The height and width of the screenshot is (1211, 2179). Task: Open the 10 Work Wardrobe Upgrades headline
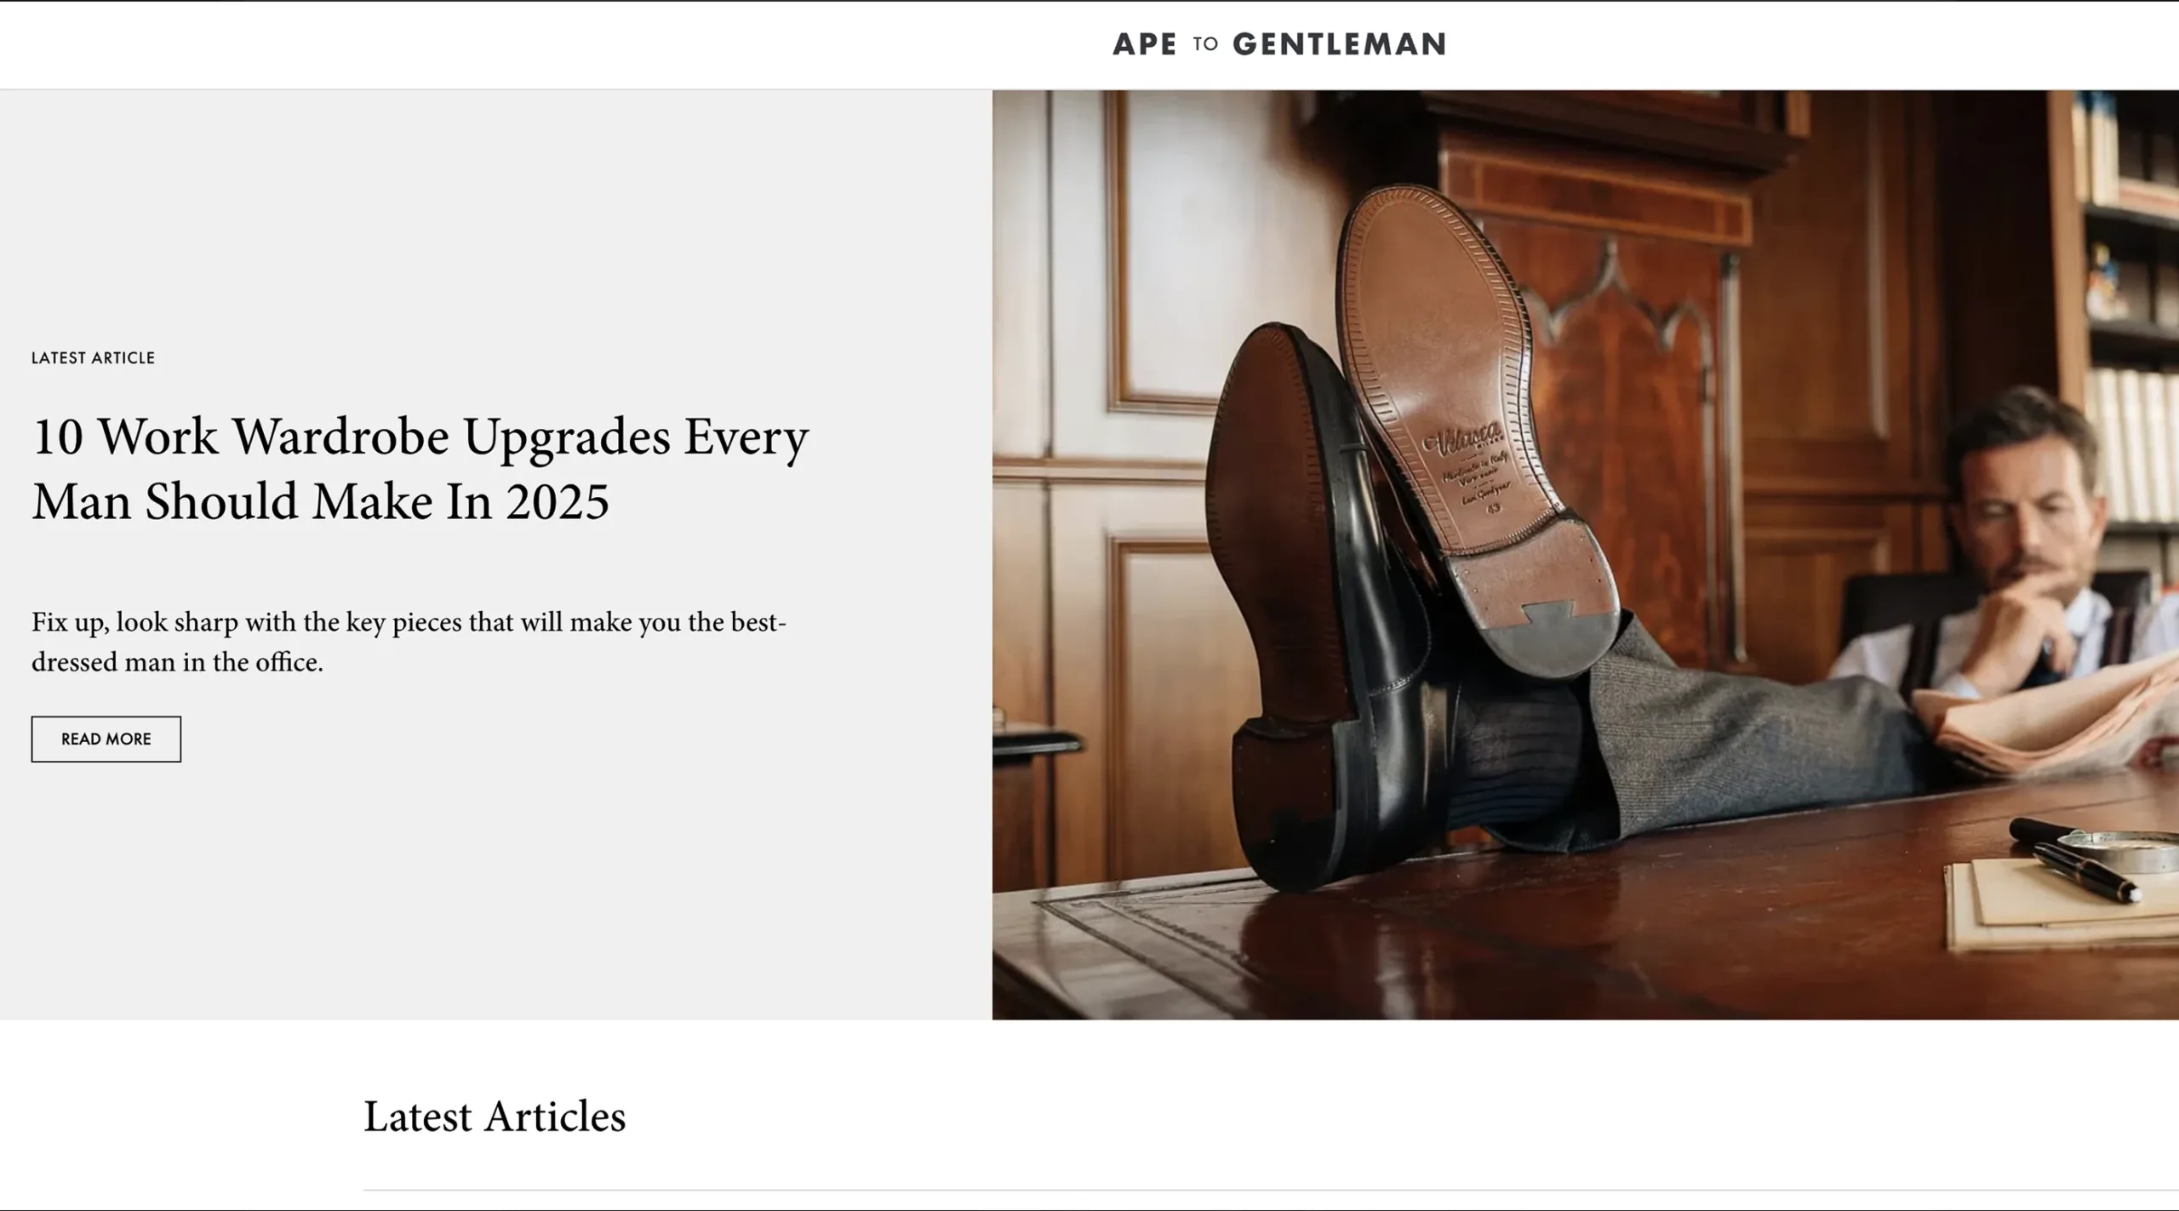pos(420,468)
